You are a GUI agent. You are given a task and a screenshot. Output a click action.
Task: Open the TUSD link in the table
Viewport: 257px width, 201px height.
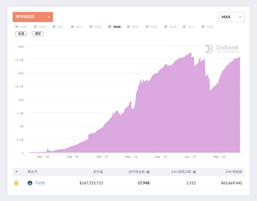(x=40, y=183)
